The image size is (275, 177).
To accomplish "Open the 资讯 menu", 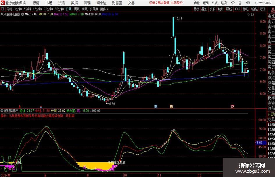I will pos(62,3).
